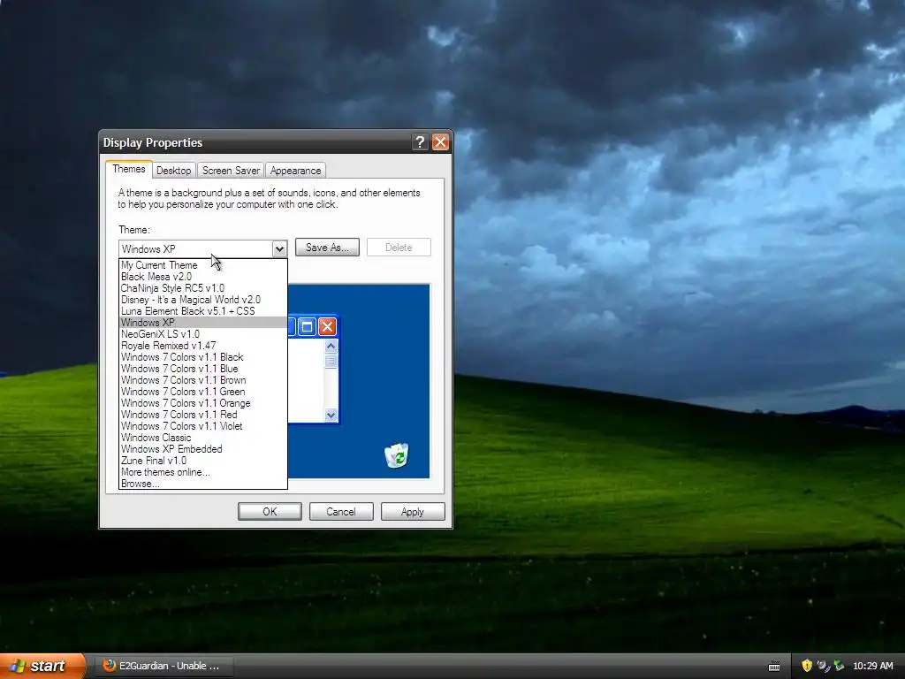Click the sample window's maximize icon
Image resolution: width=905 pixels, height=679 pixels.
tap(307, 327)
